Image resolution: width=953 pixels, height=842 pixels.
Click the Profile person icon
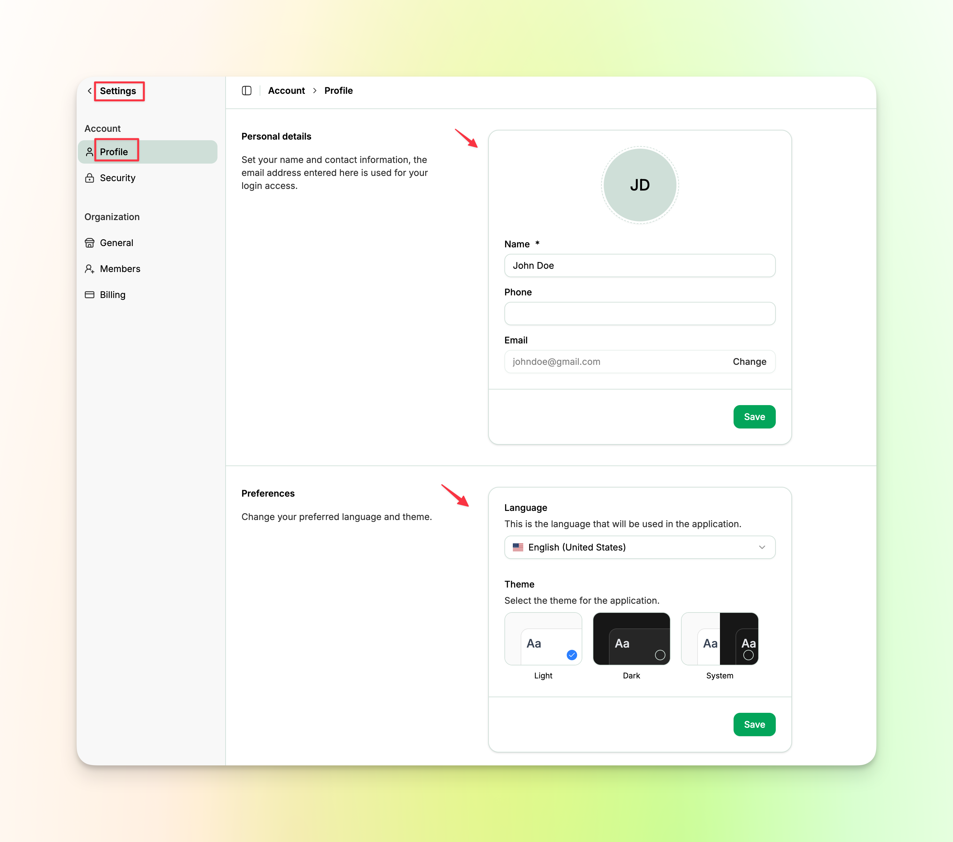[x=90, y=152]
